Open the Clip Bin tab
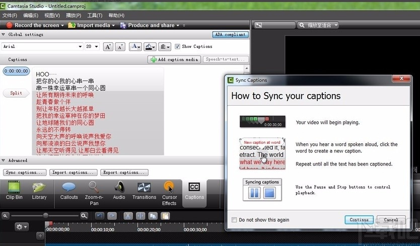This screenshot has height=246, width=420. point(14,191)
